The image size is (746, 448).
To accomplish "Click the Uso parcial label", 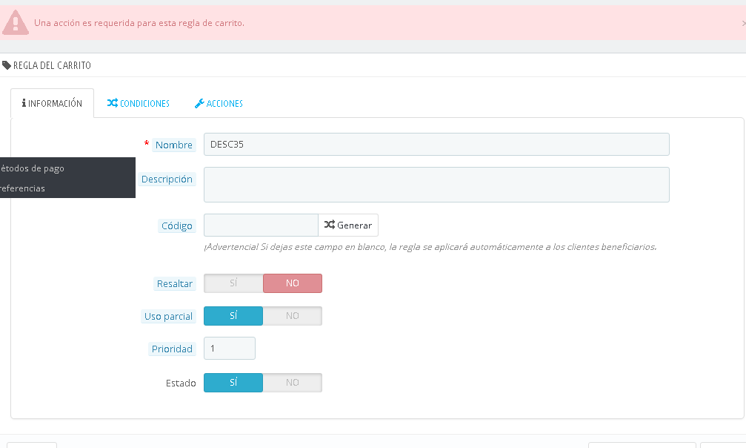I will 168,317.
